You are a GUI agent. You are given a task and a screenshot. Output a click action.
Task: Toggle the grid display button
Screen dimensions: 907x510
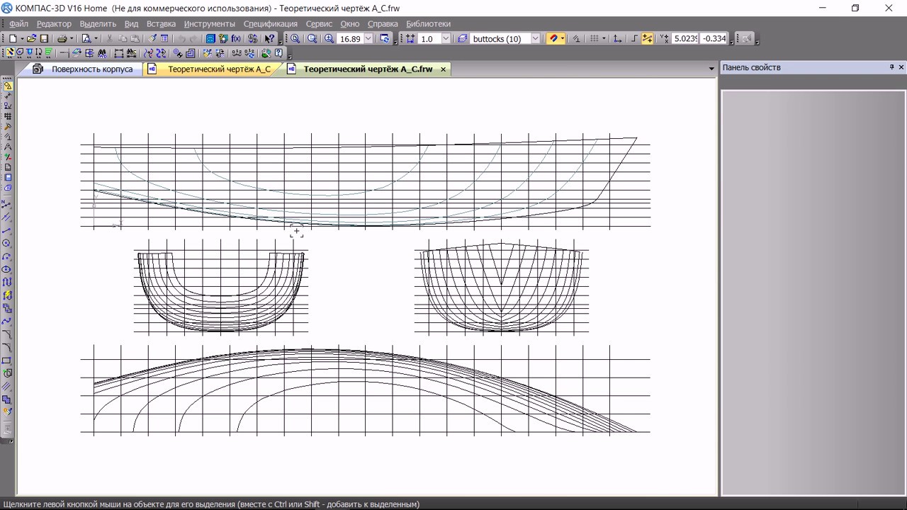[595, 38]
